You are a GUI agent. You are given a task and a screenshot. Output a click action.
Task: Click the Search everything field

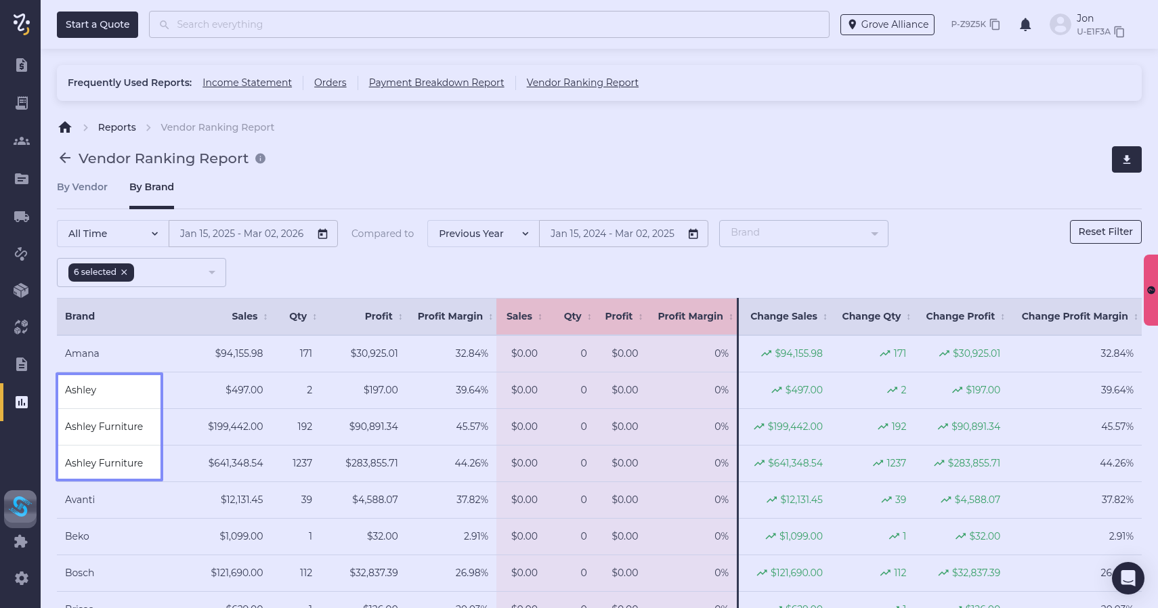pyautogui.click(x=489, y=24)
